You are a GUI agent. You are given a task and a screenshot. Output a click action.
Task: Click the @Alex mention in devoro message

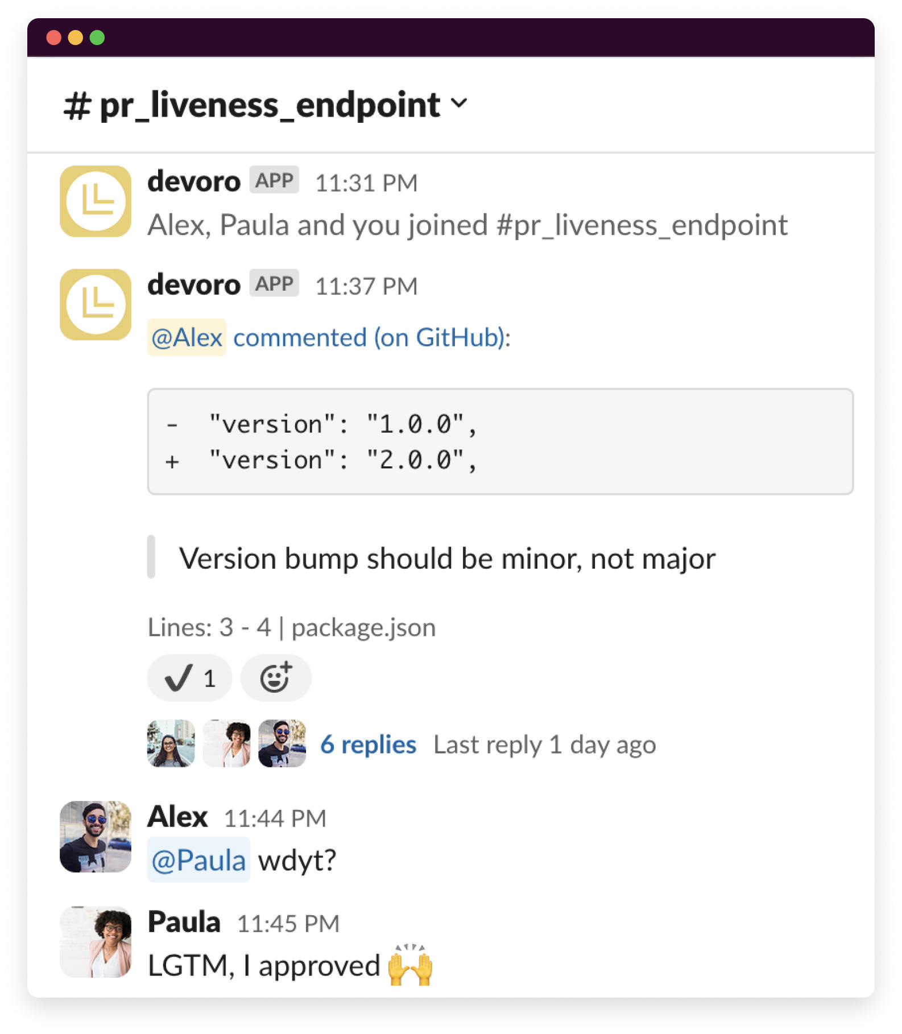coord(187,338)
